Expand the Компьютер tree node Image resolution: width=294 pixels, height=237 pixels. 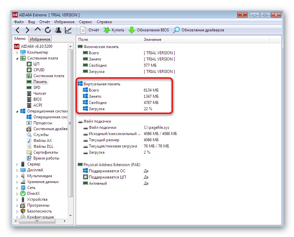17,53
